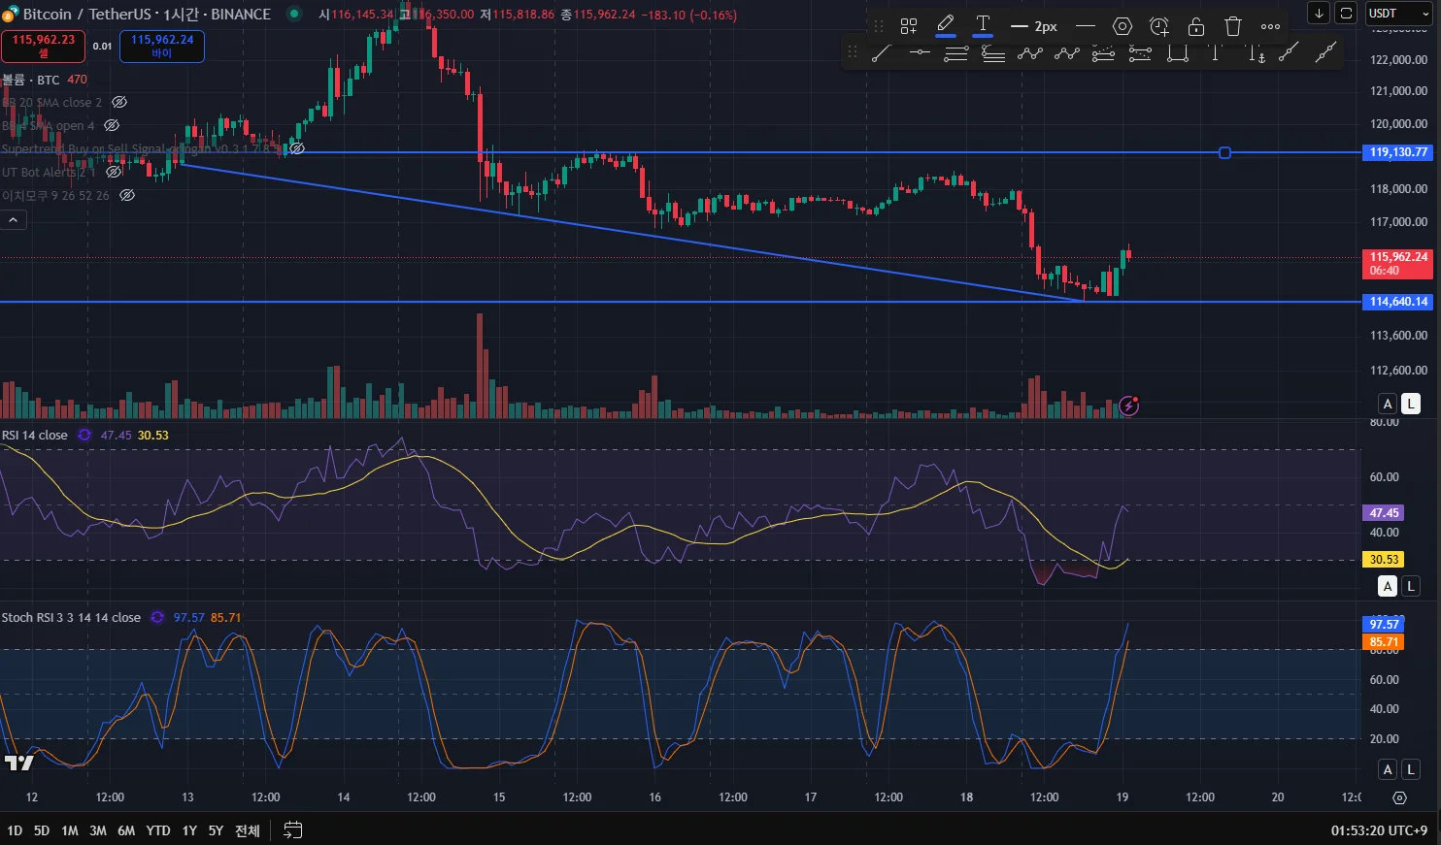Toggle auto scale A on the price pane
Screen dimensions: 1441x845
(1388, 404)
